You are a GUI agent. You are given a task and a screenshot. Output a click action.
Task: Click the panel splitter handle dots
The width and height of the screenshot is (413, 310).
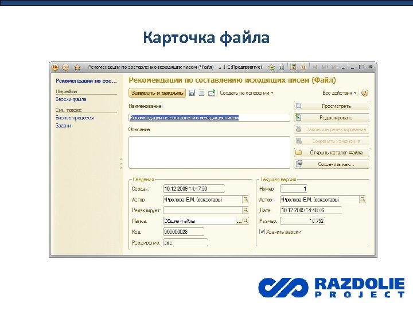click(121, 164)
